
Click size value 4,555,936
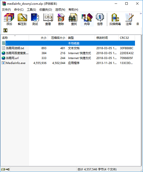click(x=40, y=63)
